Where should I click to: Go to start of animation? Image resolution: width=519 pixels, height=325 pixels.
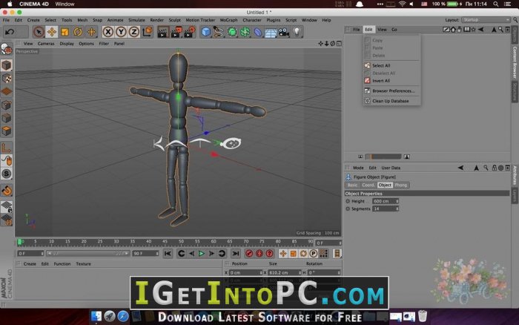click(168, 254)
